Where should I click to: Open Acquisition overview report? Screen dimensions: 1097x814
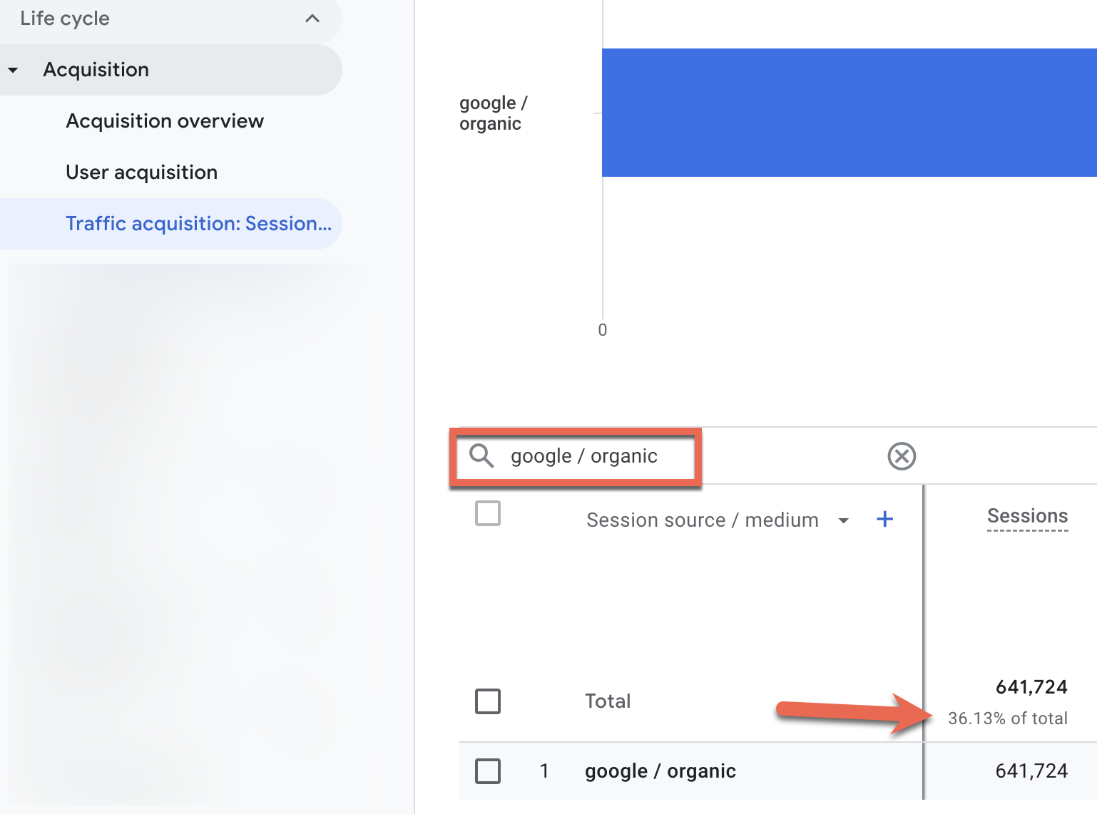(165, 121)
